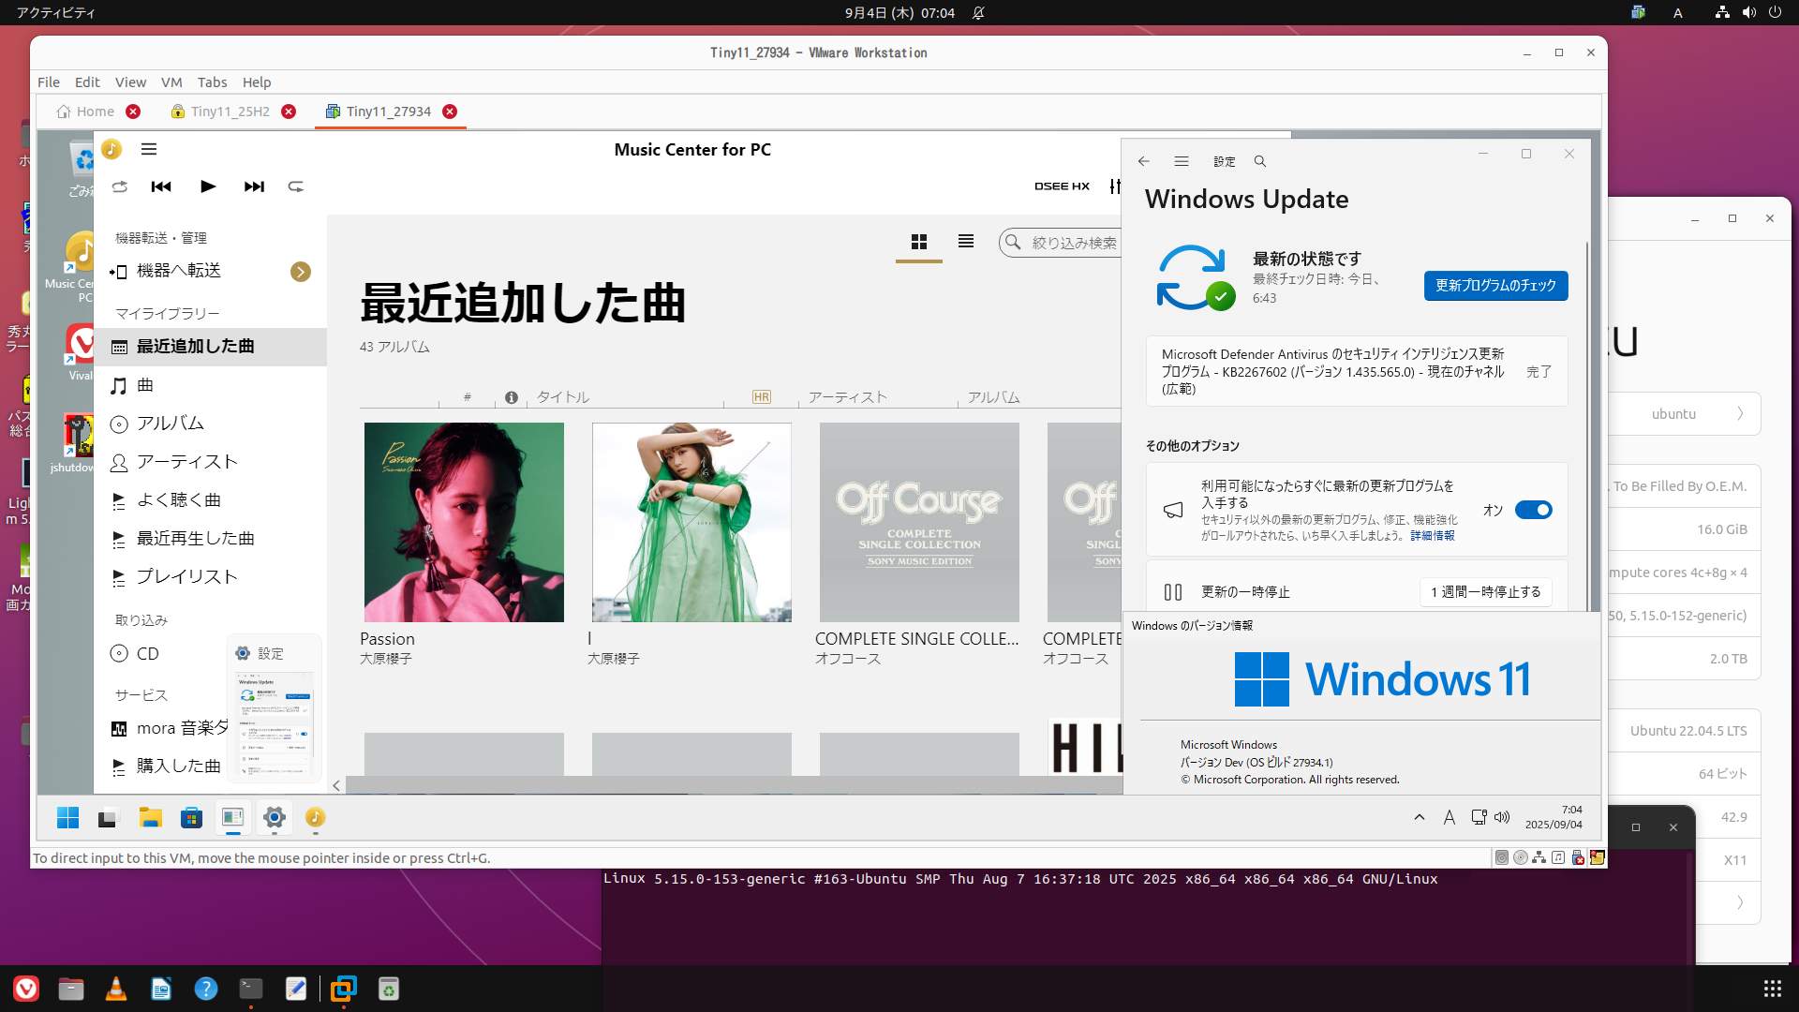Open the Settings navigation menu icon
The width and height of the screenshot is (1799, 1012).
click(x=1182, y=161)
